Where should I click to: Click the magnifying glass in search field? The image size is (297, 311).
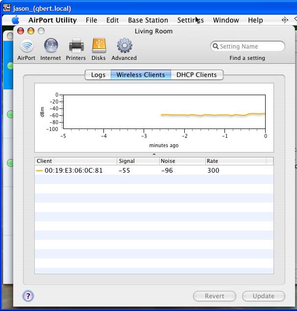pyautogui.click(x=216, y=46)
